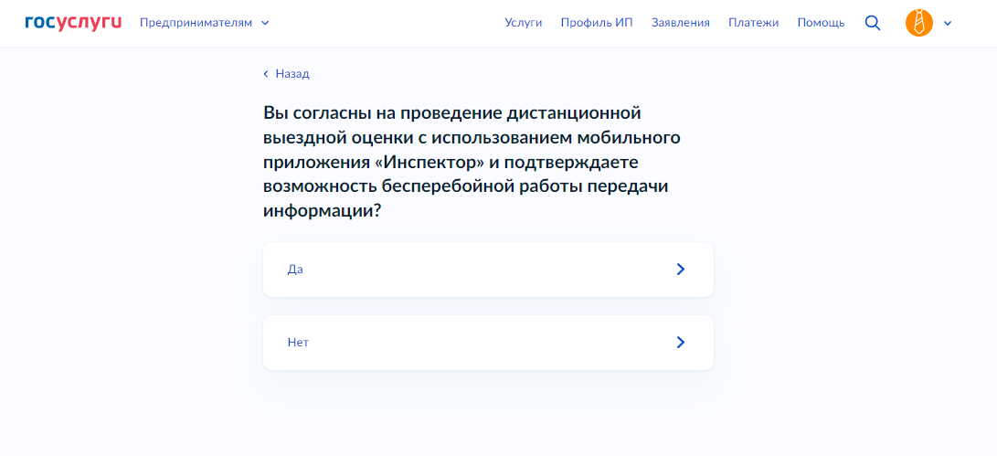Open the Заявления section
Viewport: 997px width, 456px height.
(680, 23)
